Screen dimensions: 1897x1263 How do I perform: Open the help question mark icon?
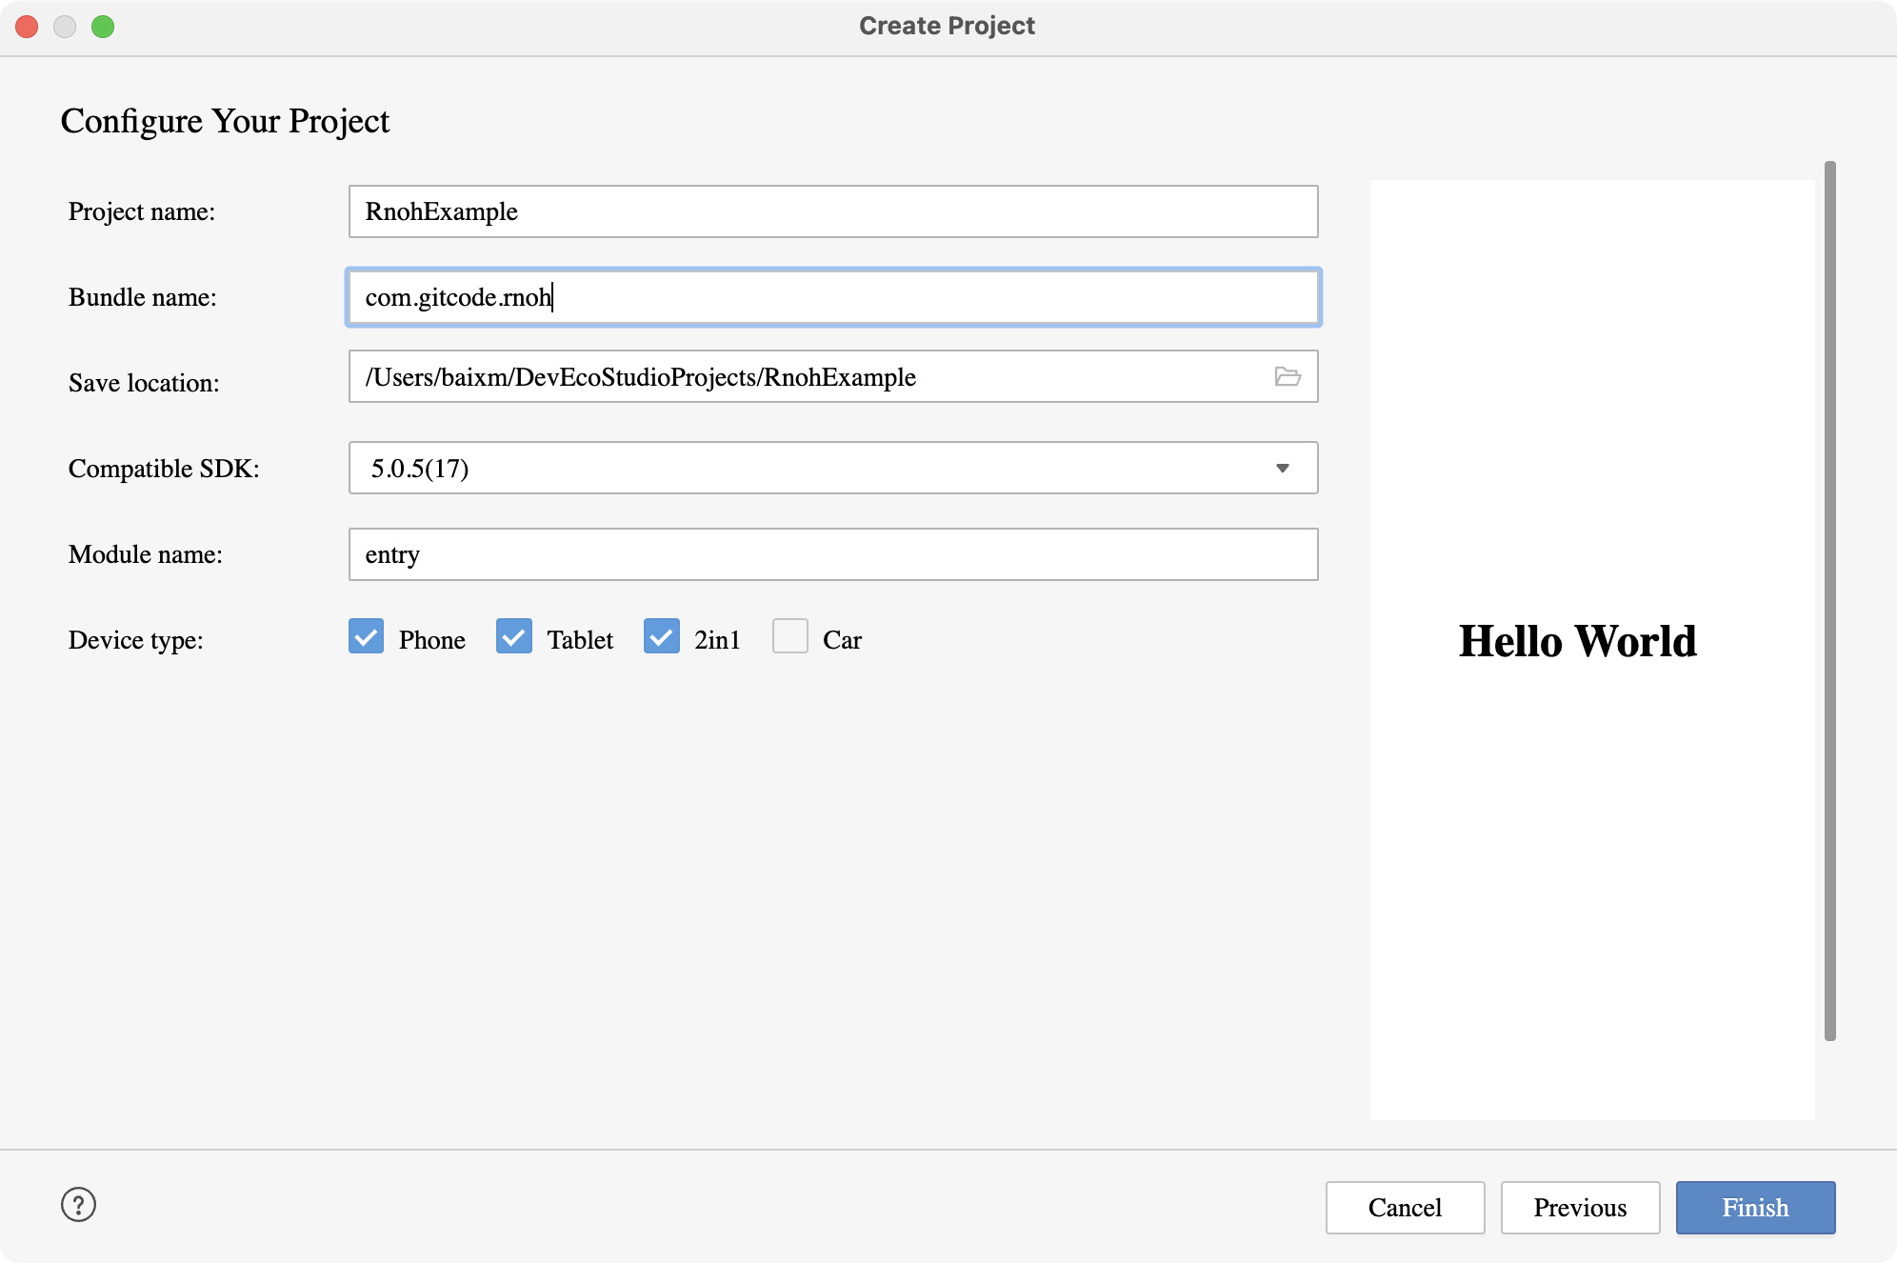(x=78, y=1205)
